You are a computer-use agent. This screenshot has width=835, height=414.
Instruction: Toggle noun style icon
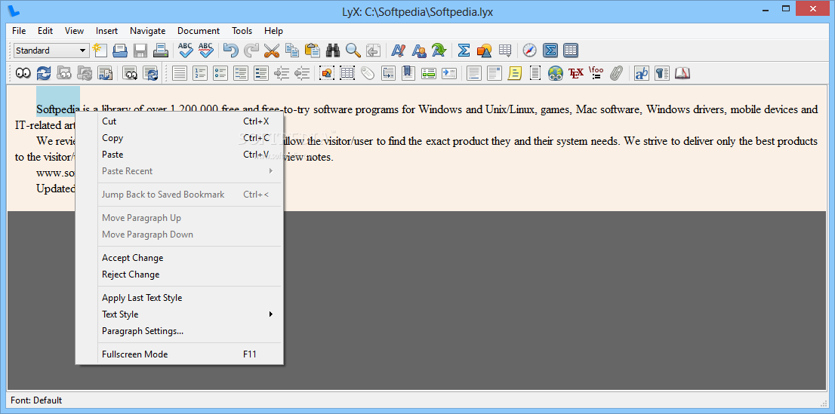(418, 51)
